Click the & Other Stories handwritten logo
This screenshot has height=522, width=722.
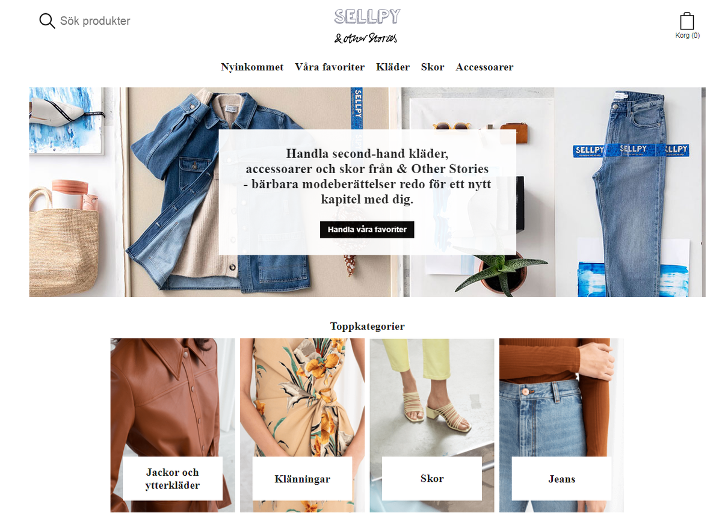(366, 38)
